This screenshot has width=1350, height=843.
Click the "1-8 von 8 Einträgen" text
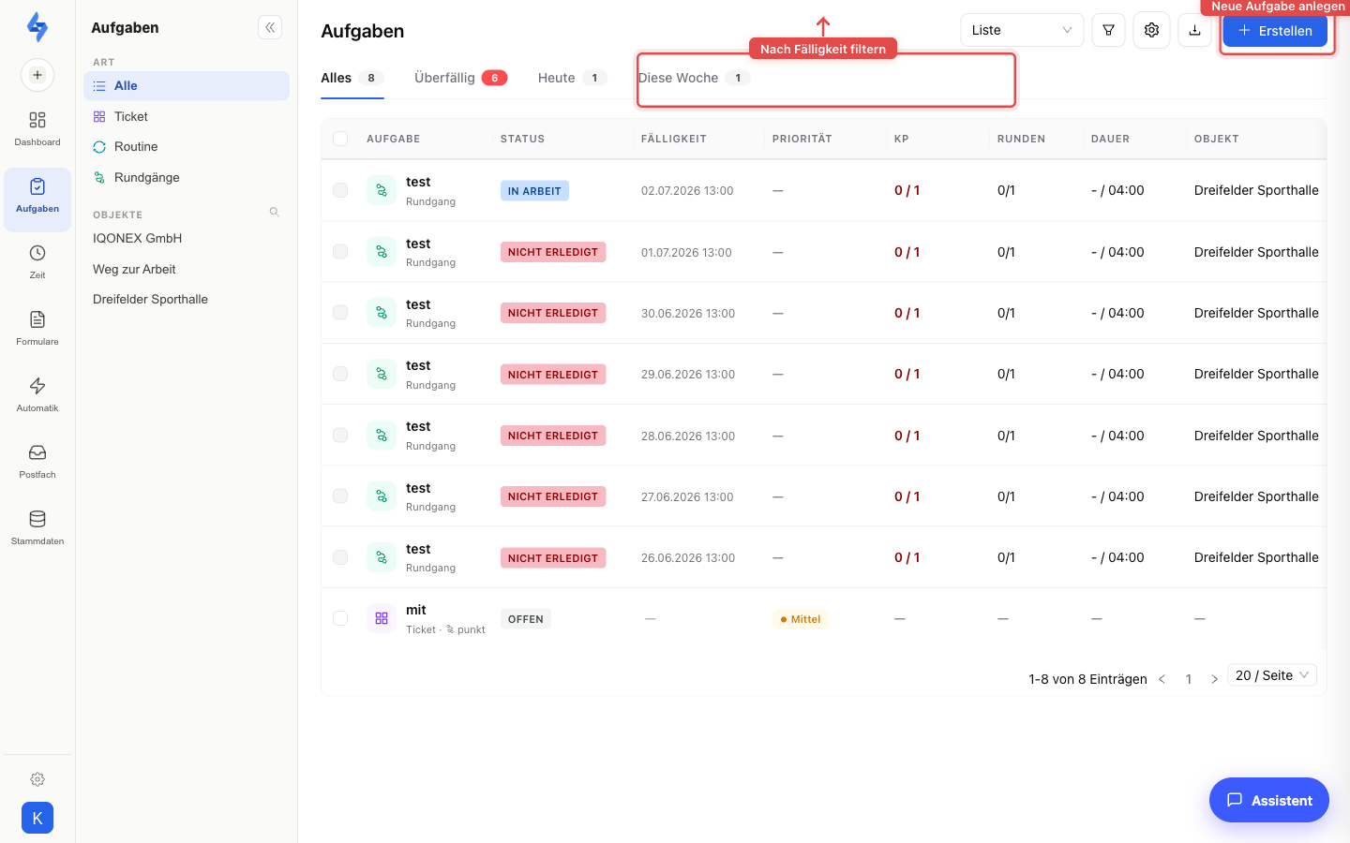(x=1087, y=679)
